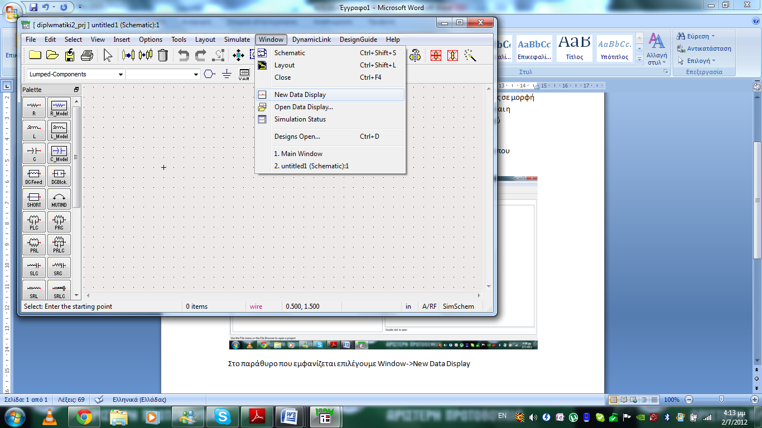This screenshot has width=762, height=428.
Task: Insert a port with the hexagon icon
Action: tap(209, 74)
